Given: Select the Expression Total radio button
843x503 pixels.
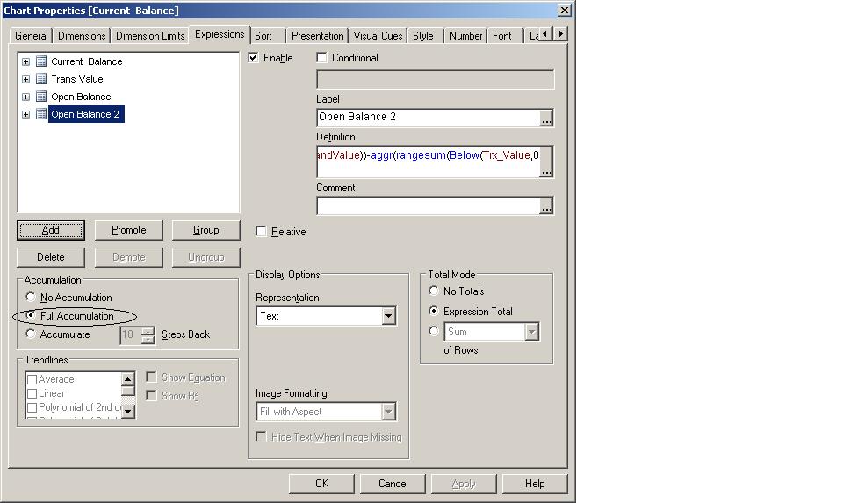Looking at the screenshot, I should tap(433, 311).
